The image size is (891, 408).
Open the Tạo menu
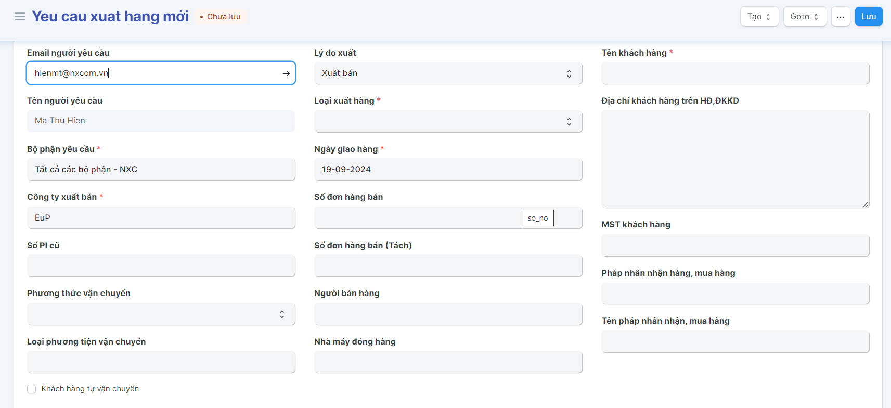759,17
